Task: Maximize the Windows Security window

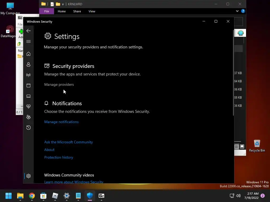Action: coord(216,21)
